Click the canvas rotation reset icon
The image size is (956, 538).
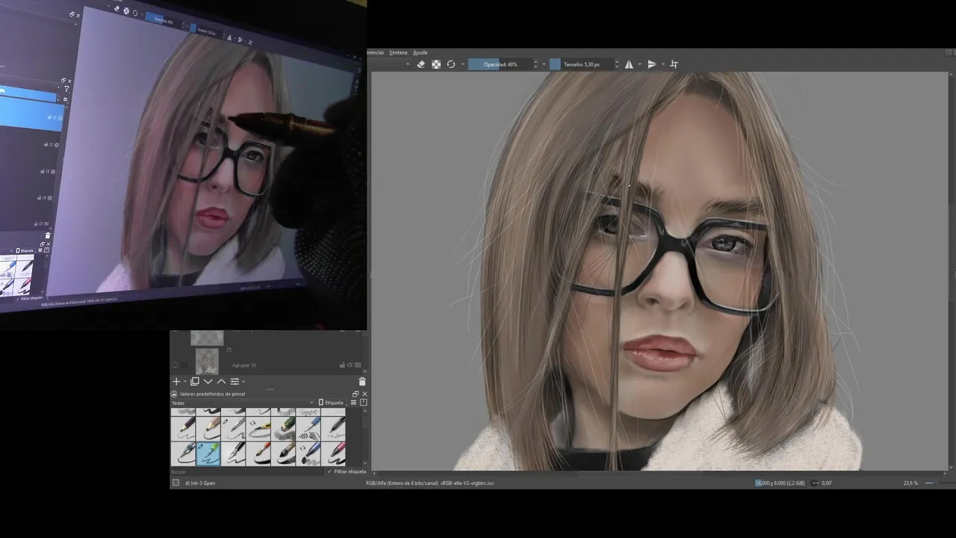coord(816,483)
